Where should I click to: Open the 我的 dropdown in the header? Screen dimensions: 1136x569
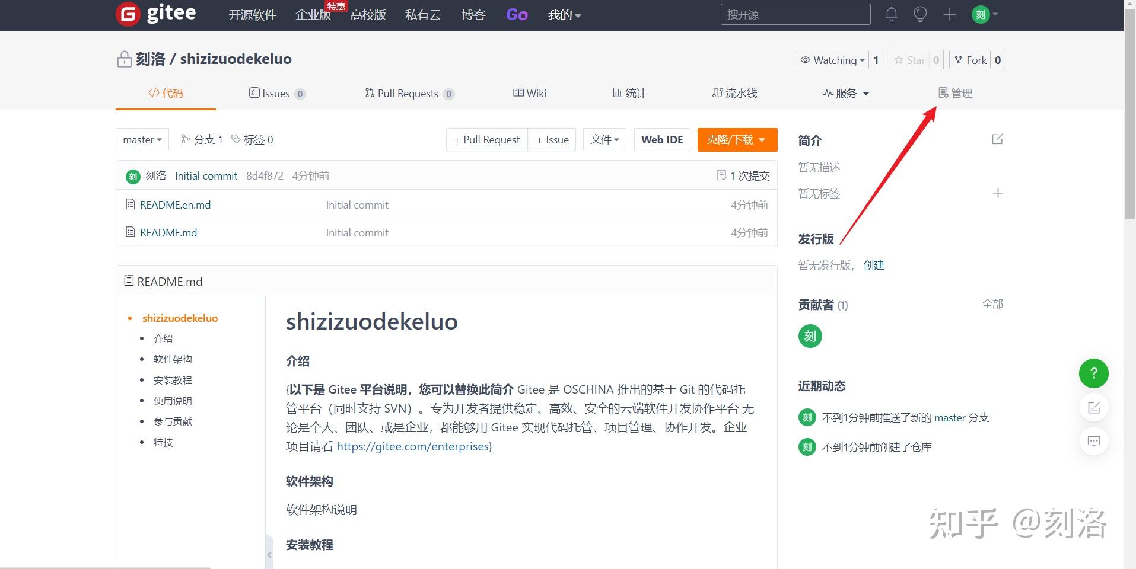(x=564, y=15)
